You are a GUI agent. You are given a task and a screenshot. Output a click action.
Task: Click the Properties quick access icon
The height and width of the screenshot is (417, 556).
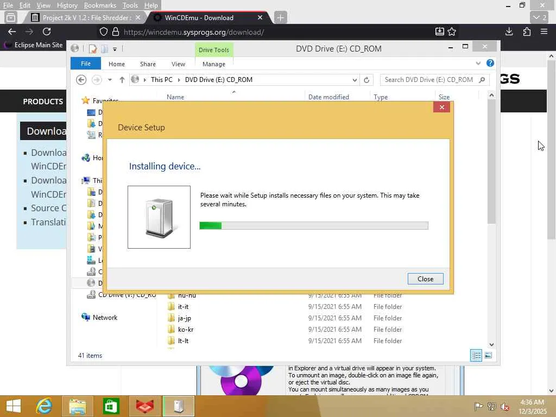[x=93, y=49]
